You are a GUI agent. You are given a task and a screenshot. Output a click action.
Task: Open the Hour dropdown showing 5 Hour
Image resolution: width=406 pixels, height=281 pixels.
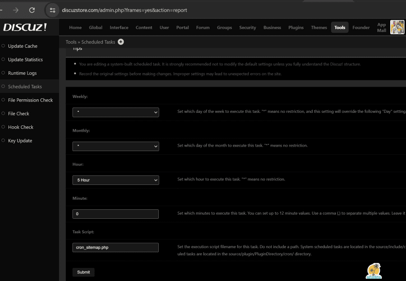(115, 180)
